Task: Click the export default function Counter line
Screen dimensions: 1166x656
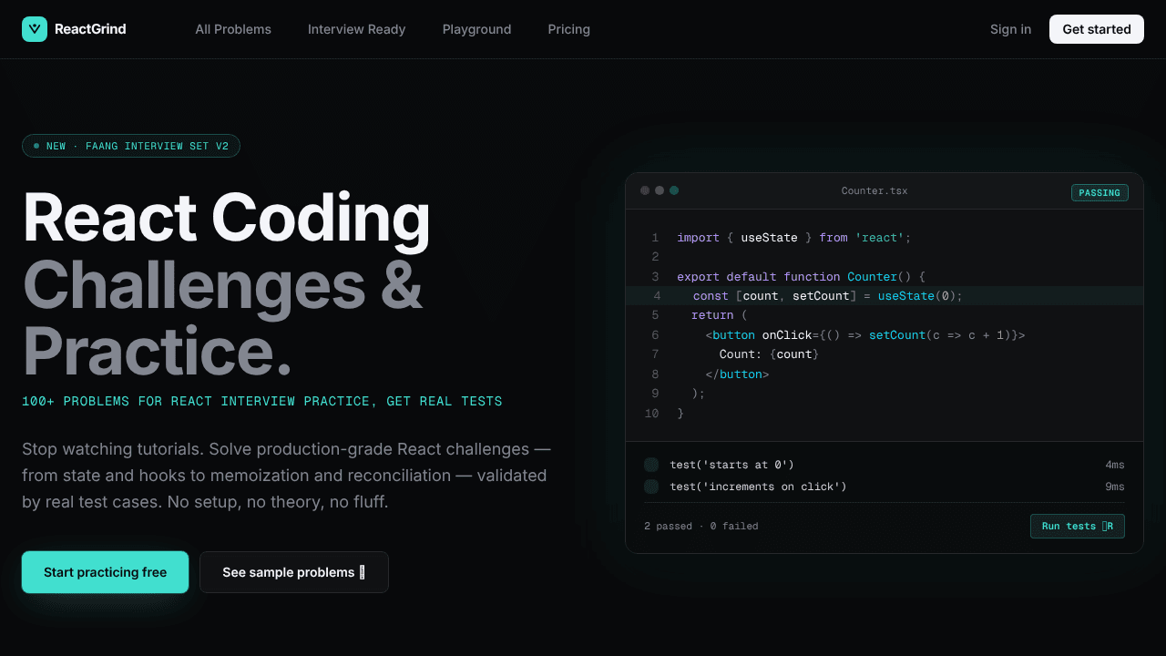Action: [x=802, y=276]
